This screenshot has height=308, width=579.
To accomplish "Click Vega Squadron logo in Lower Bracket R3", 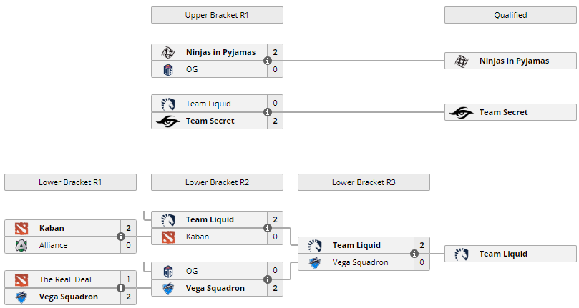I will point(315,263).
